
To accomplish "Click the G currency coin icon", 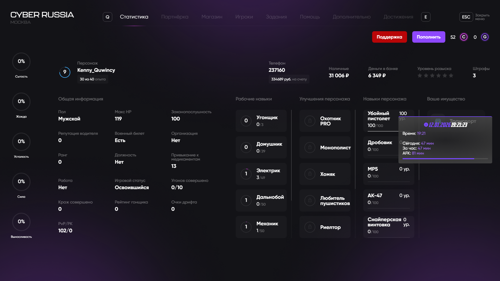I will coord(485,37).
